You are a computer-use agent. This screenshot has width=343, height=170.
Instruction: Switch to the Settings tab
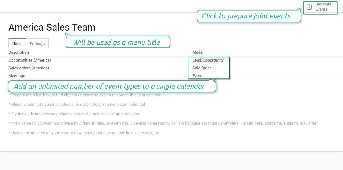pyautogui.click(x=37, y=44)
